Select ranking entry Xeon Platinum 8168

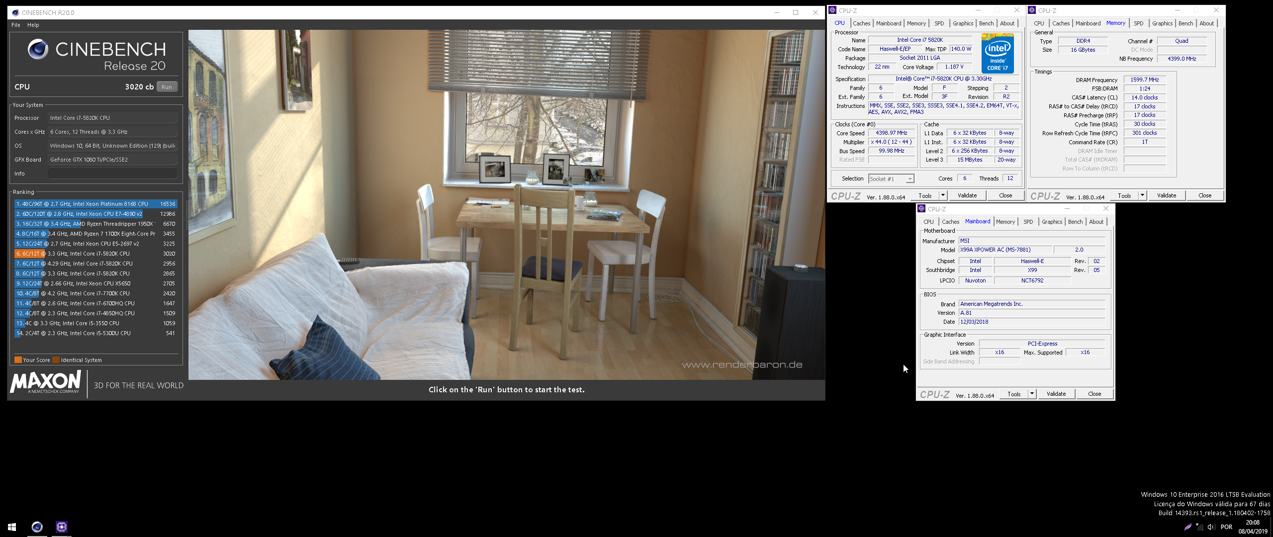click(95, 204)
